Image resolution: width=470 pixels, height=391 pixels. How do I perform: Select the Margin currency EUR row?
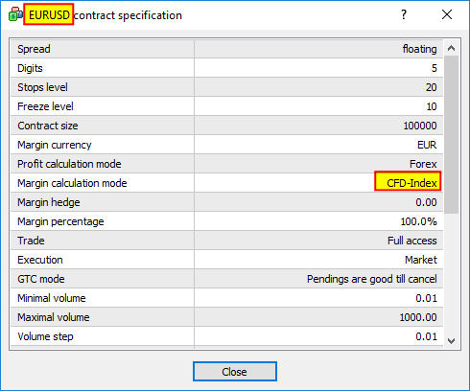pyautogui.click(x=226, y=145)
